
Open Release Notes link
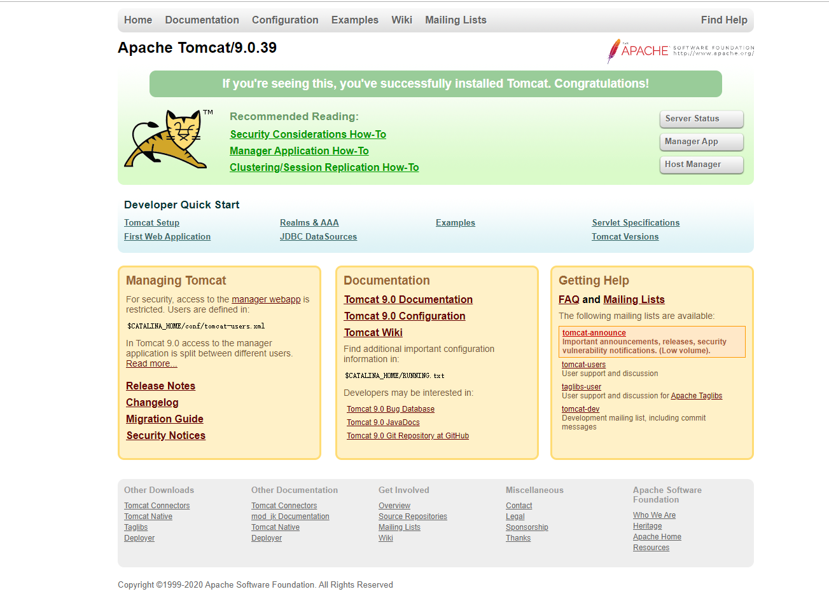[x=160, y=386]
